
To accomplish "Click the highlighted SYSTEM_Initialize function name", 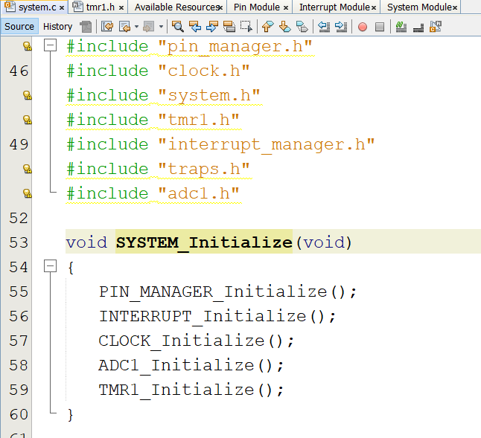I will (x=204, y=242).
